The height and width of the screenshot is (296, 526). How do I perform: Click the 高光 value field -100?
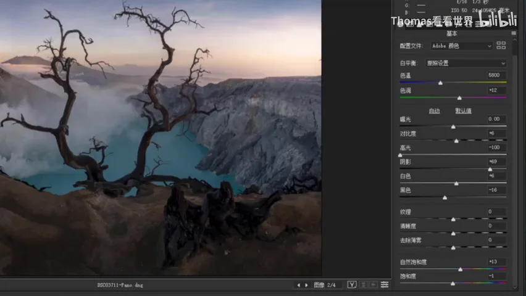pyautogui.click(x=496, y=147)
